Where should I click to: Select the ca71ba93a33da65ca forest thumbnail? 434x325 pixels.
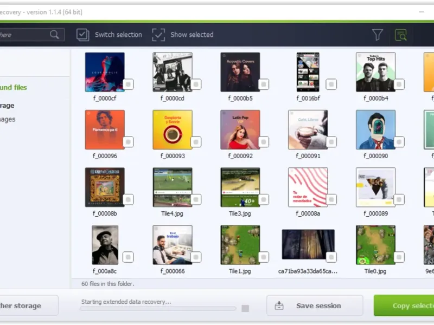pyautogui.click(x=308, y=244)
